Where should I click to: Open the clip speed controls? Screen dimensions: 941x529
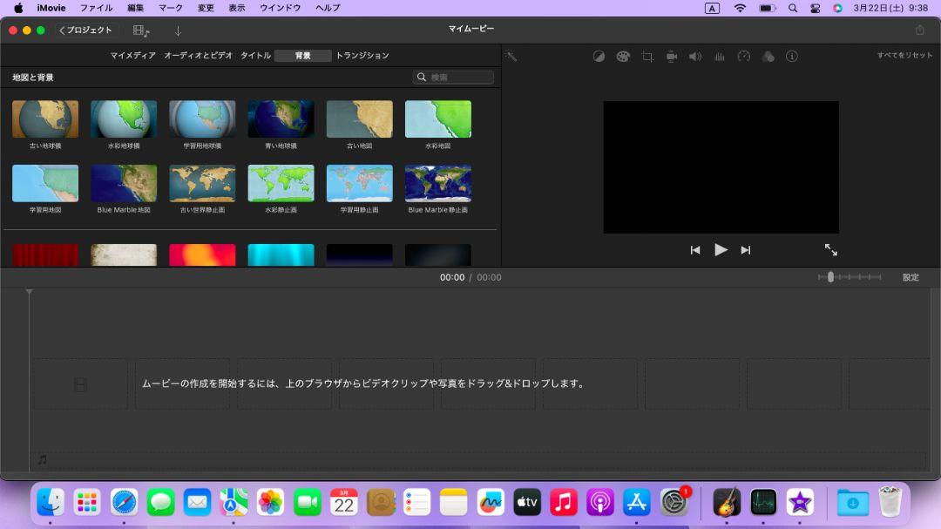[x=743, y=57]
